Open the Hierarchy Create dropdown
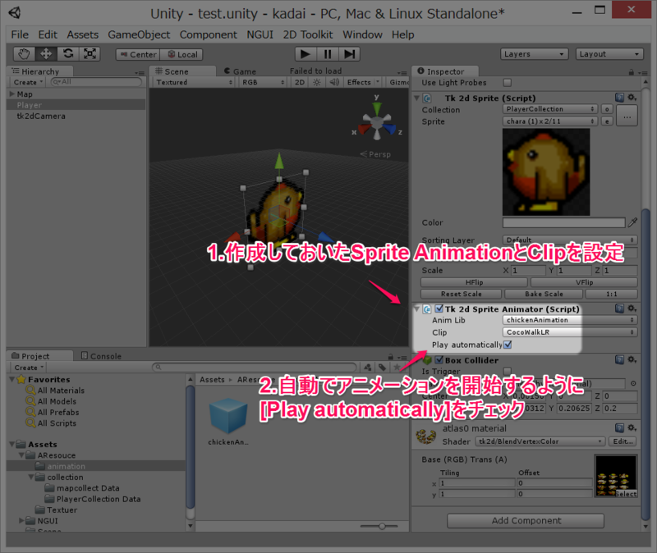This screenshot has width=657, height=553. (28, 82)
